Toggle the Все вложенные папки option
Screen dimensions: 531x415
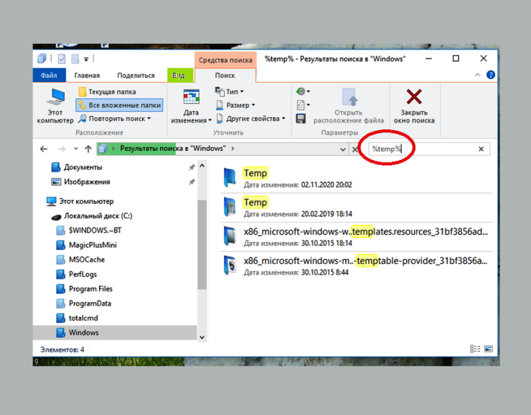point(119,105)
